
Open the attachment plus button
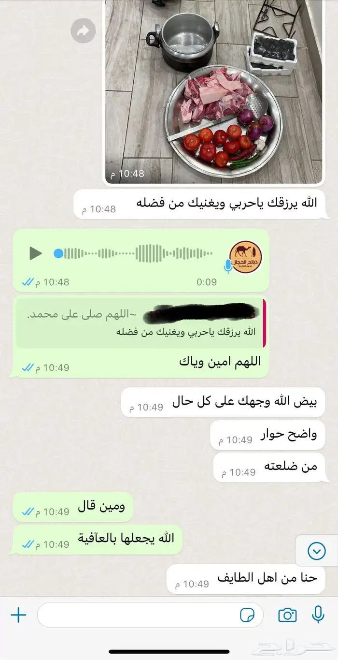pos(18,615)
